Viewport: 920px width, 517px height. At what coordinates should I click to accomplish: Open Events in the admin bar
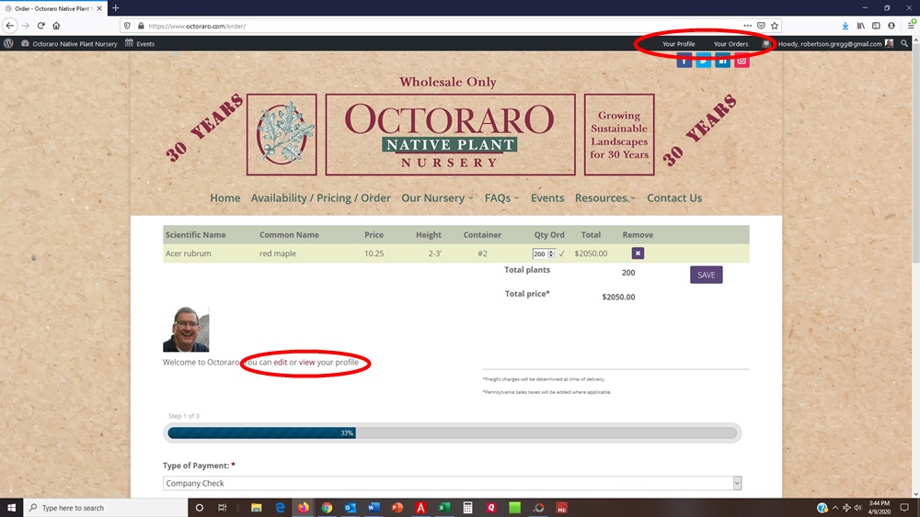(140, 44)
